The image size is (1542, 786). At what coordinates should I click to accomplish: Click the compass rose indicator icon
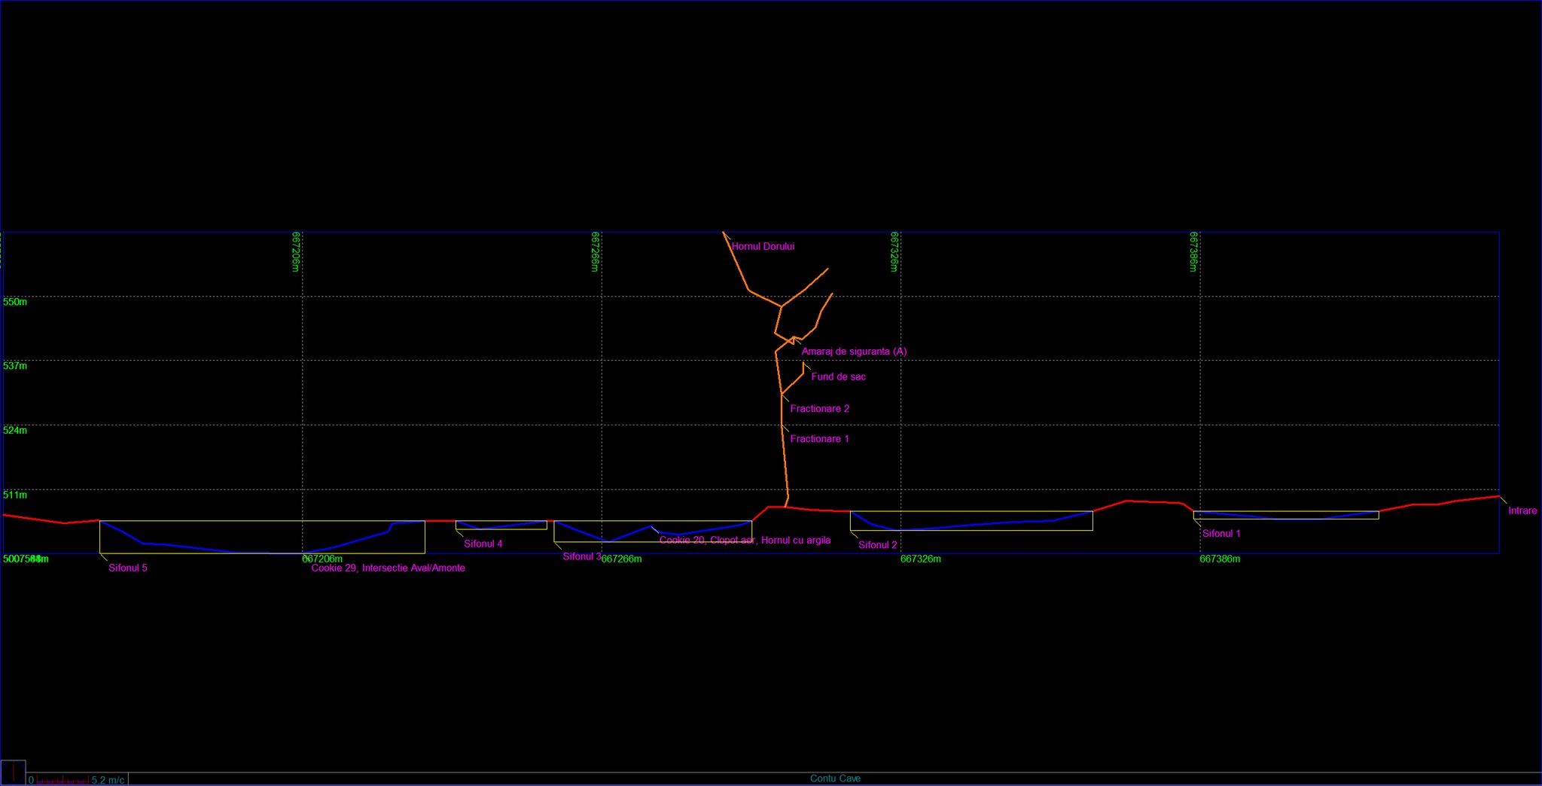(x=13, y=772)
